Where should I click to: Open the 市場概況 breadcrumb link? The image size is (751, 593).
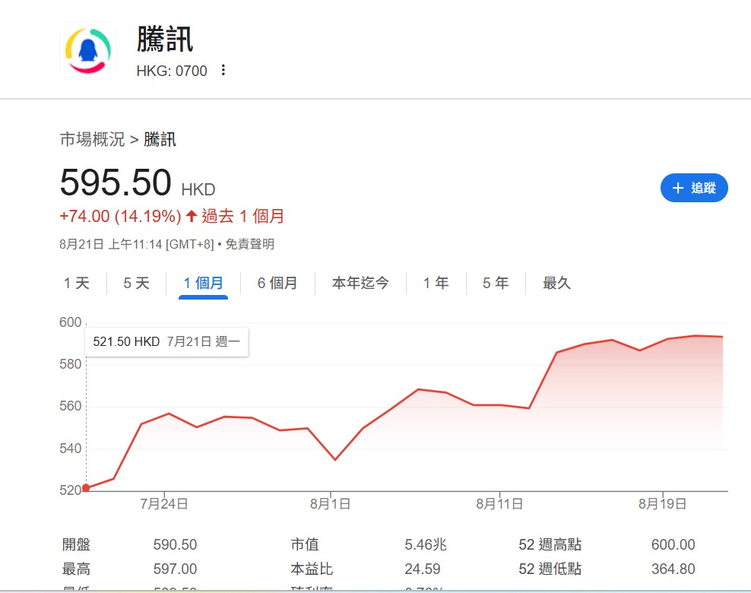(92, 139)
